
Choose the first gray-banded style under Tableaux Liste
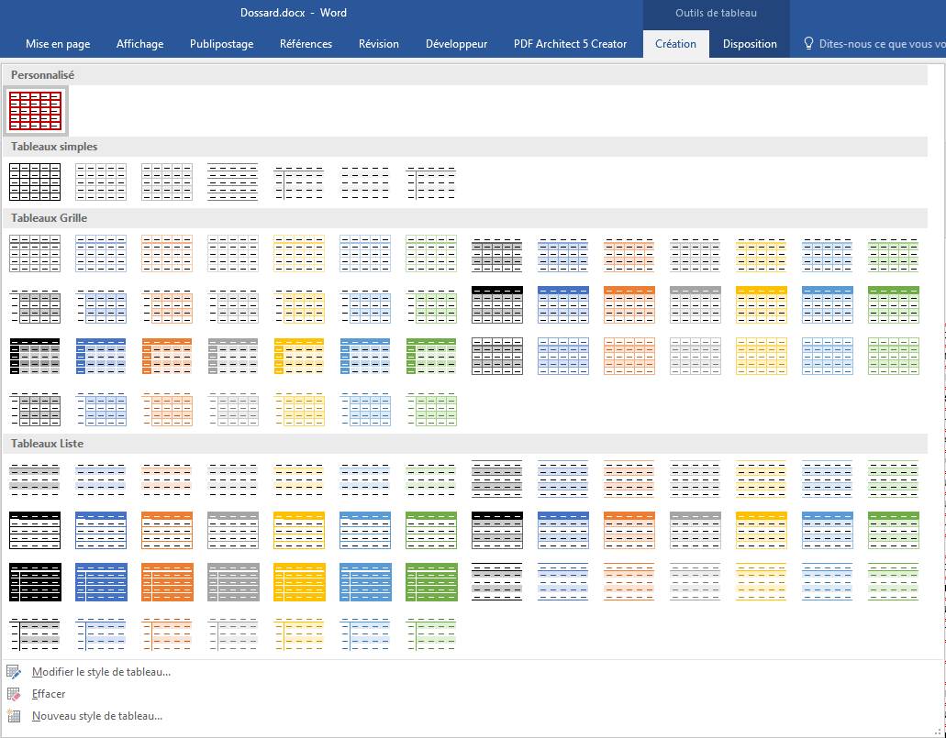tap(35, 479)
